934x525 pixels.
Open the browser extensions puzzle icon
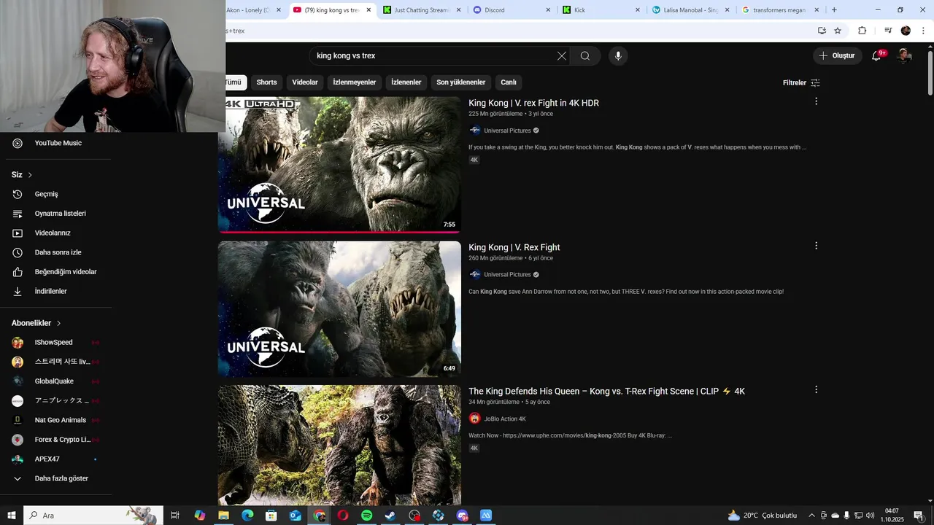(862, 31)
